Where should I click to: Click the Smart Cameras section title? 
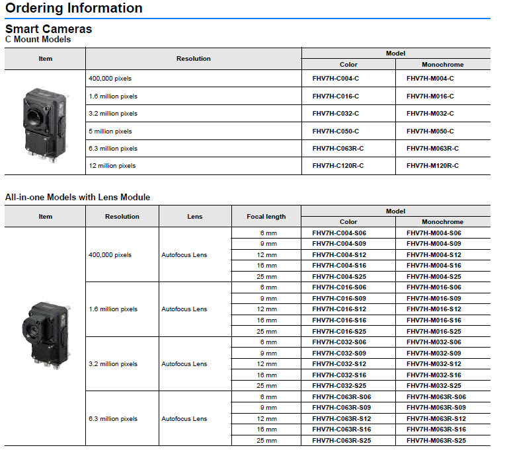pyautogui.click(x=48, y=29)
